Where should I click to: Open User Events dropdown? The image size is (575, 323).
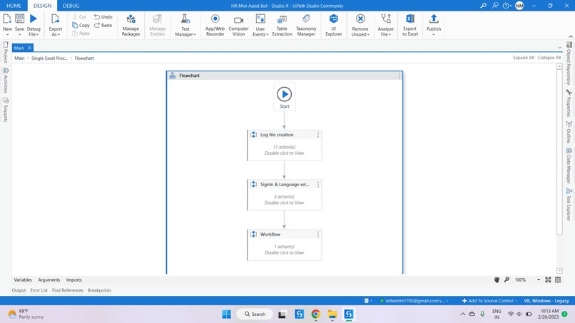260,24
